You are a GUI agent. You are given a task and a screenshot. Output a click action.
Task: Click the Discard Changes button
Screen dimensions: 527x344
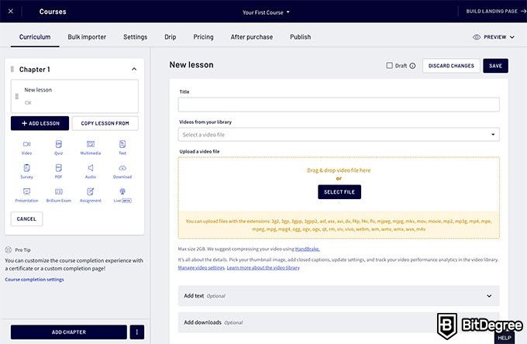coord(451,66)
